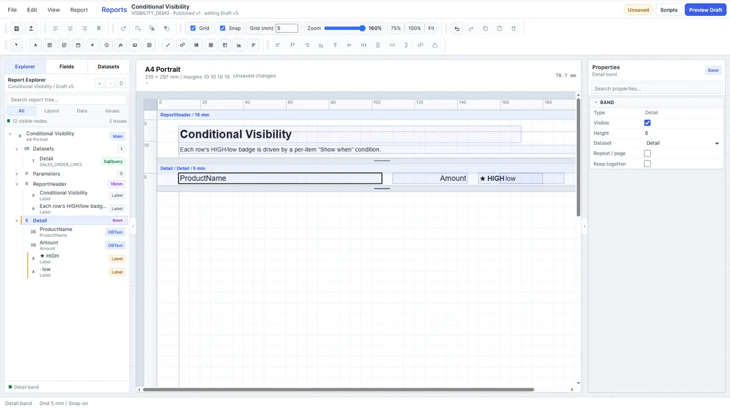
Task: Click the Preview Draft button
Action: 706,10
